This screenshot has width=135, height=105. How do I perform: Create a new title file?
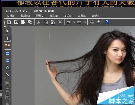click(x=9, y=22)
